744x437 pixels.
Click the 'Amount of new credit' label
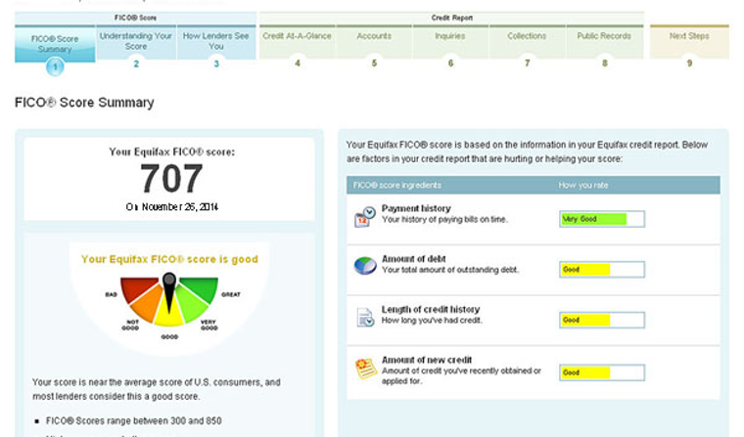pos(427,360)
